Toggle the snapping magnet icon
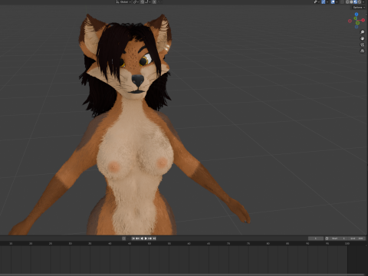 pos(142,2)
